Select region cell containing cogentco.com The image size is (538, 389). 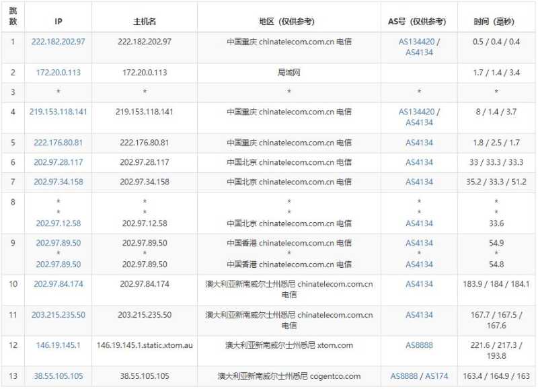[289, 376]
